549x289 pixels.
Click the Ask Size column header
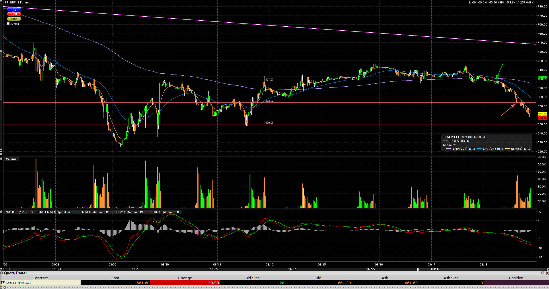pyautogui.click(x=451, y=278)
